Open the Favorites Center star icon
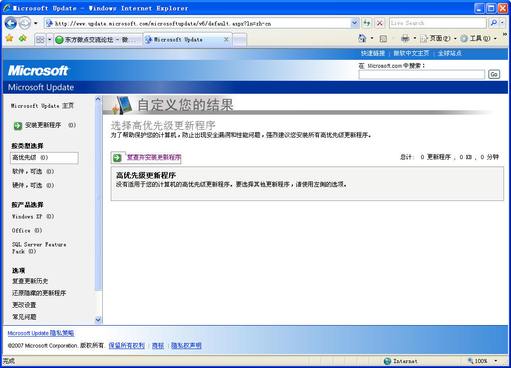This screenshot has width=511, height=368. coord(9,38)
